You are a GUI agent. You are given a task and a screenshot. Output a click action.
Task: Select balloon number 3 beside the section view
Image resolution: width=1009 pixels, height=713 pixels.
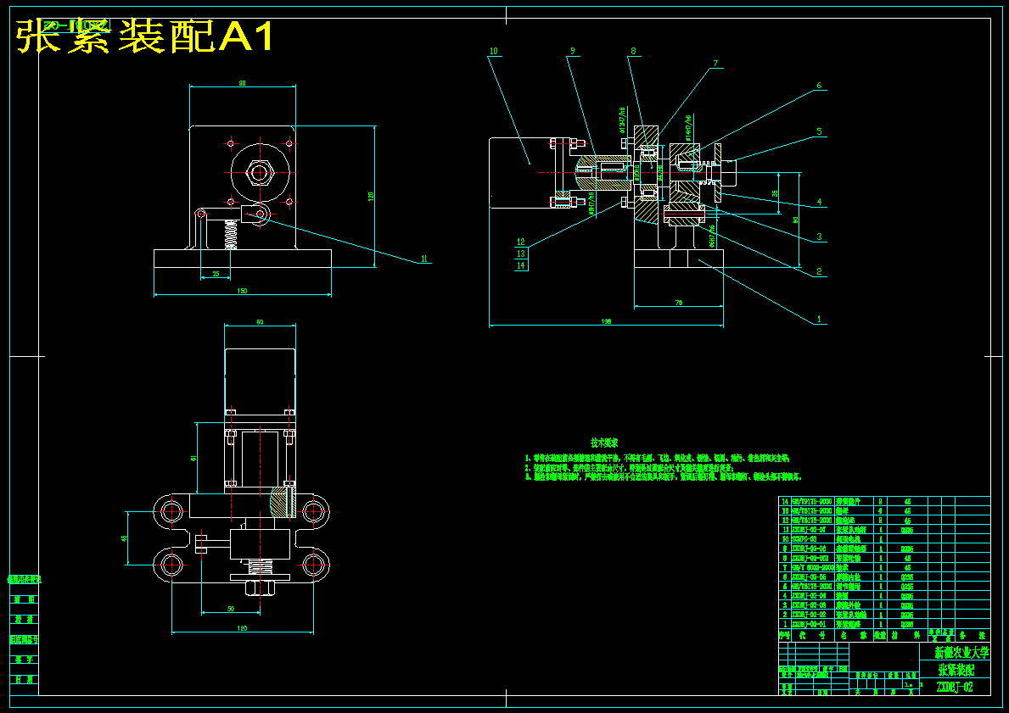[819, 237]
